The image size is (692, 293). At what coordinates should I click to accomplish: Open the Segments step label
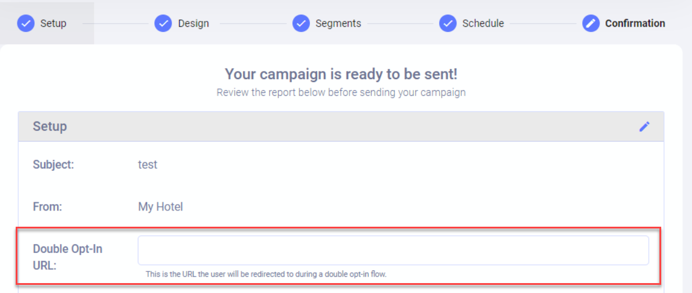338,23
